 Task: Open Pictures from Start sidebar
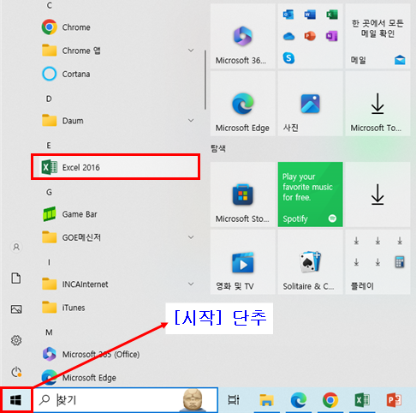click(16, 309)
